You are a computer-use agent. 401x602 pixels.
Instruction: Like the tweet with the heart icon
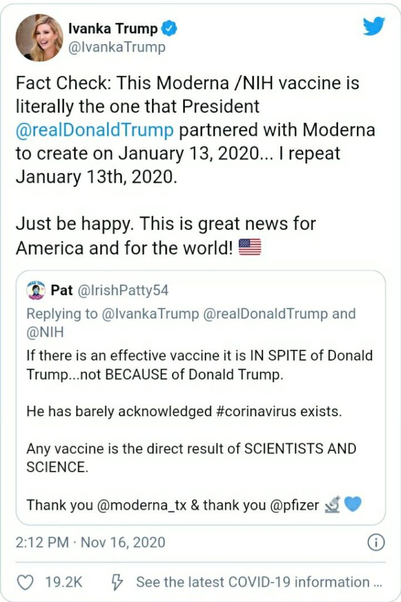point(25,582)
